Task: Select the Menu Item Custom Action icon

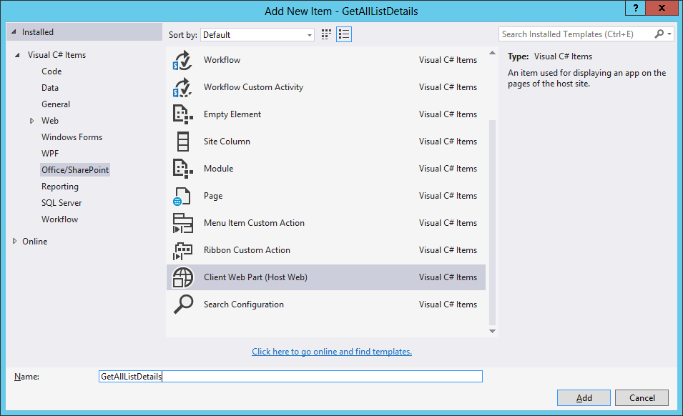Action: click(x=182, y=223)
